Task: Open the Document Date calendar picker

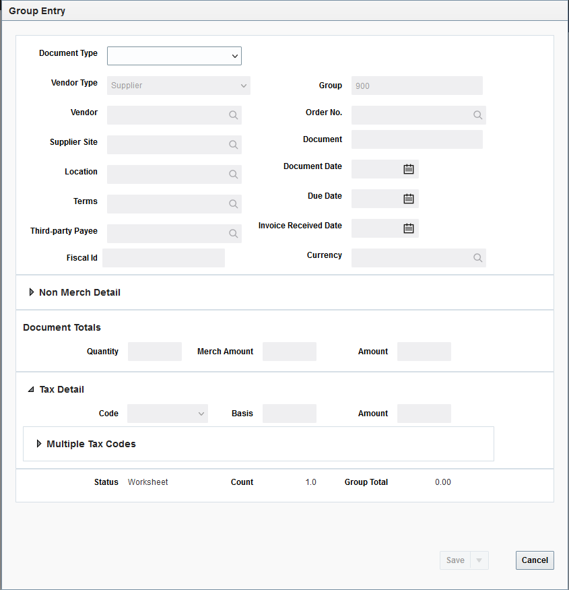Action: tap(409, 169)
